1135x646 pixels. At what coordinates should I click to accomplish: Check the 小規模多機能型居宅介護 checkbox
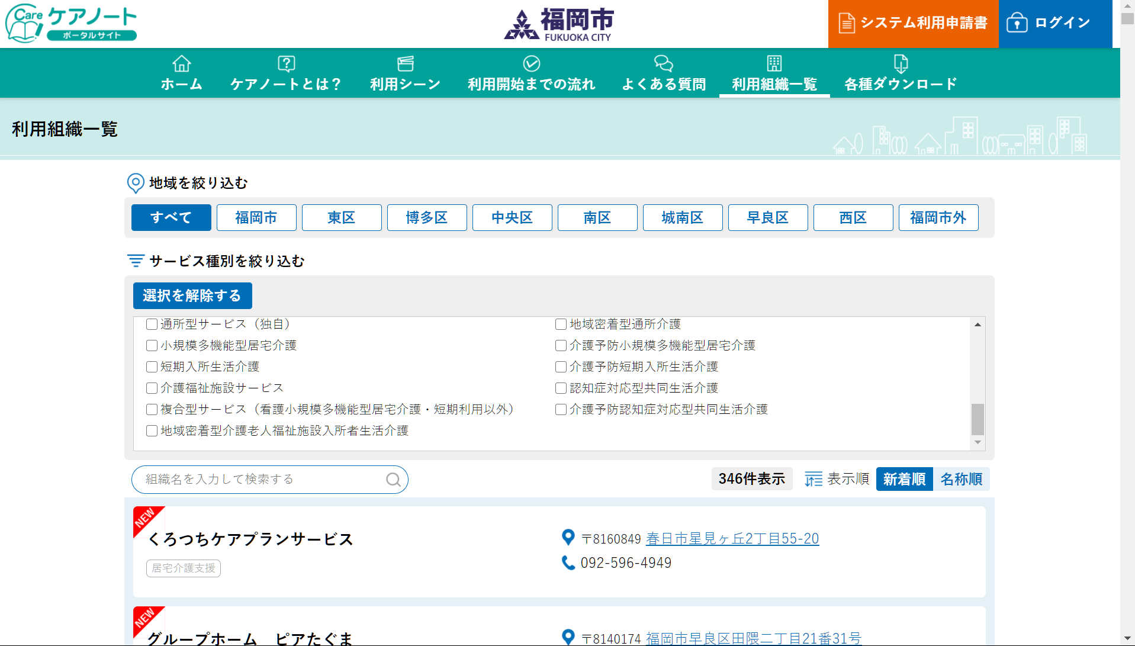click(152, 346)
